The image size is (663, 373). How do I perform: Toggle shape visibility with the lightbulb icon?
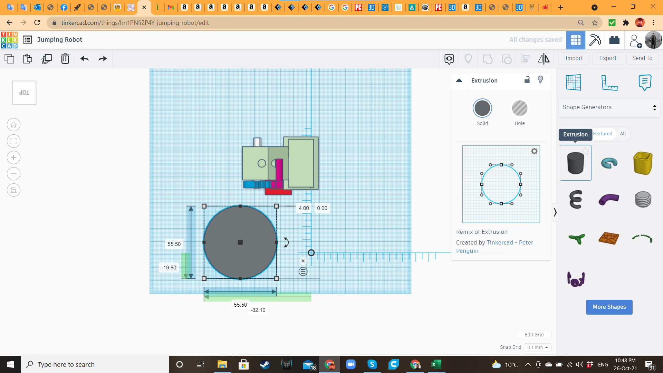coord(540,80)
